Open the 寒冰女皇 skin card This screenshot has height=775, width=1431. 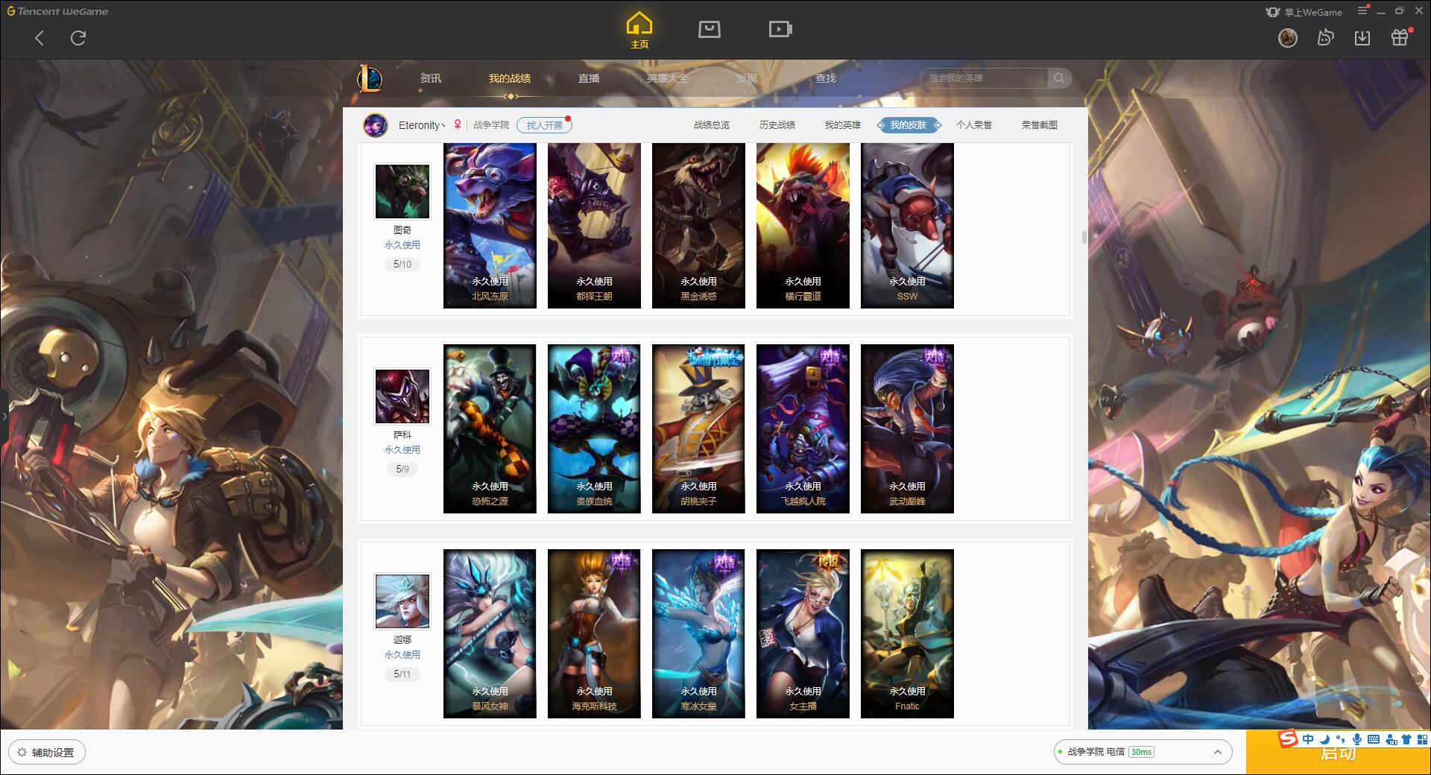[x=698, y=633]
